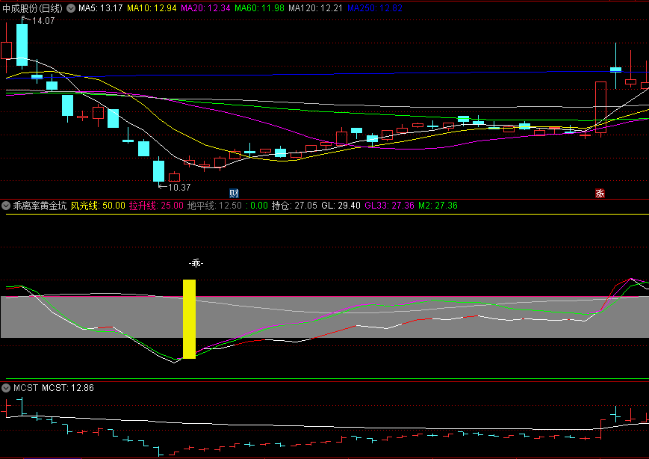Click the MA60: 11.98 label

(x=259, y=8)
